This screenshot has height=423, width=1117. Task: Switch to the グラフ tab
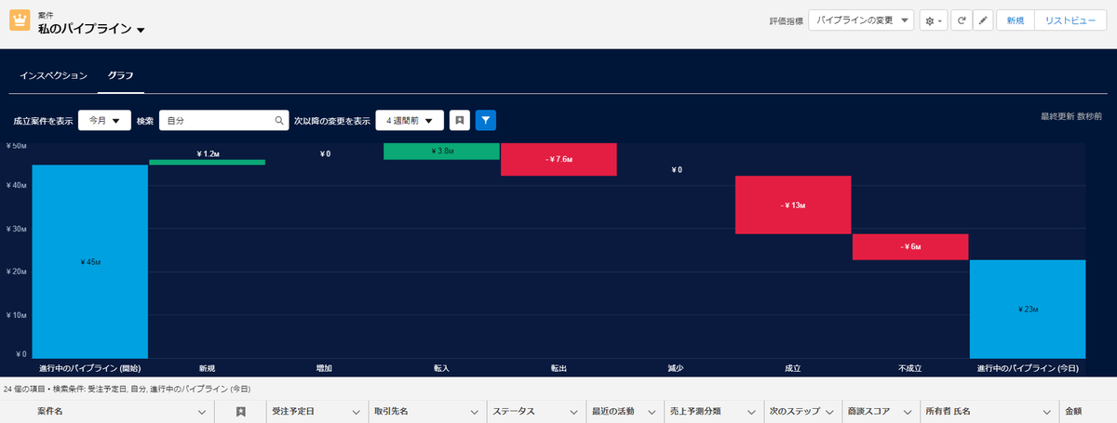click(x=120, y=74)
